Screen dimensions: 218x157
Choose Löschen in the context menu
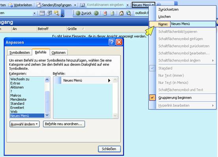(183, 17)
